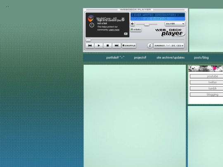Toggle the Video display button

coord(136,29)
